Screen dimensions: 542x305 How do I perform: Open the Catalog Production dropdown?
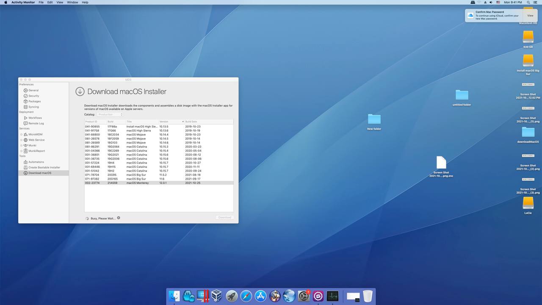coord(110,114)
